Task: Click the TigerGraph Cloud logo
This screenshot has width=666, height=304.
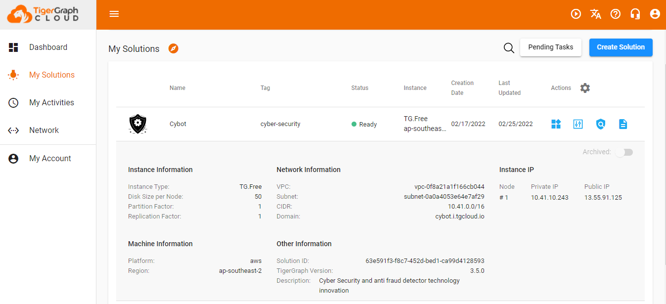Action: click(43, 14)
